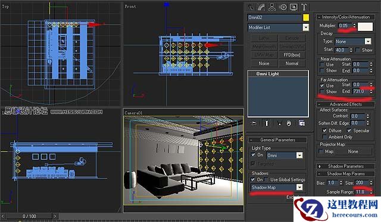This screenshot has width=381, height=222.
Task: Click Remove Modifier from stack icon
Action: 289,123
